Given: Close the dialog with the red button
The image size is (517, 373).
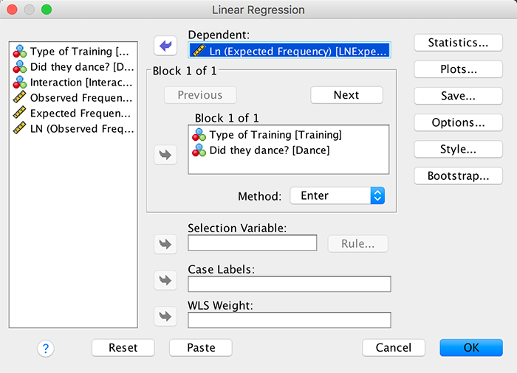Looking at the screenshot, I should [13, 10].
